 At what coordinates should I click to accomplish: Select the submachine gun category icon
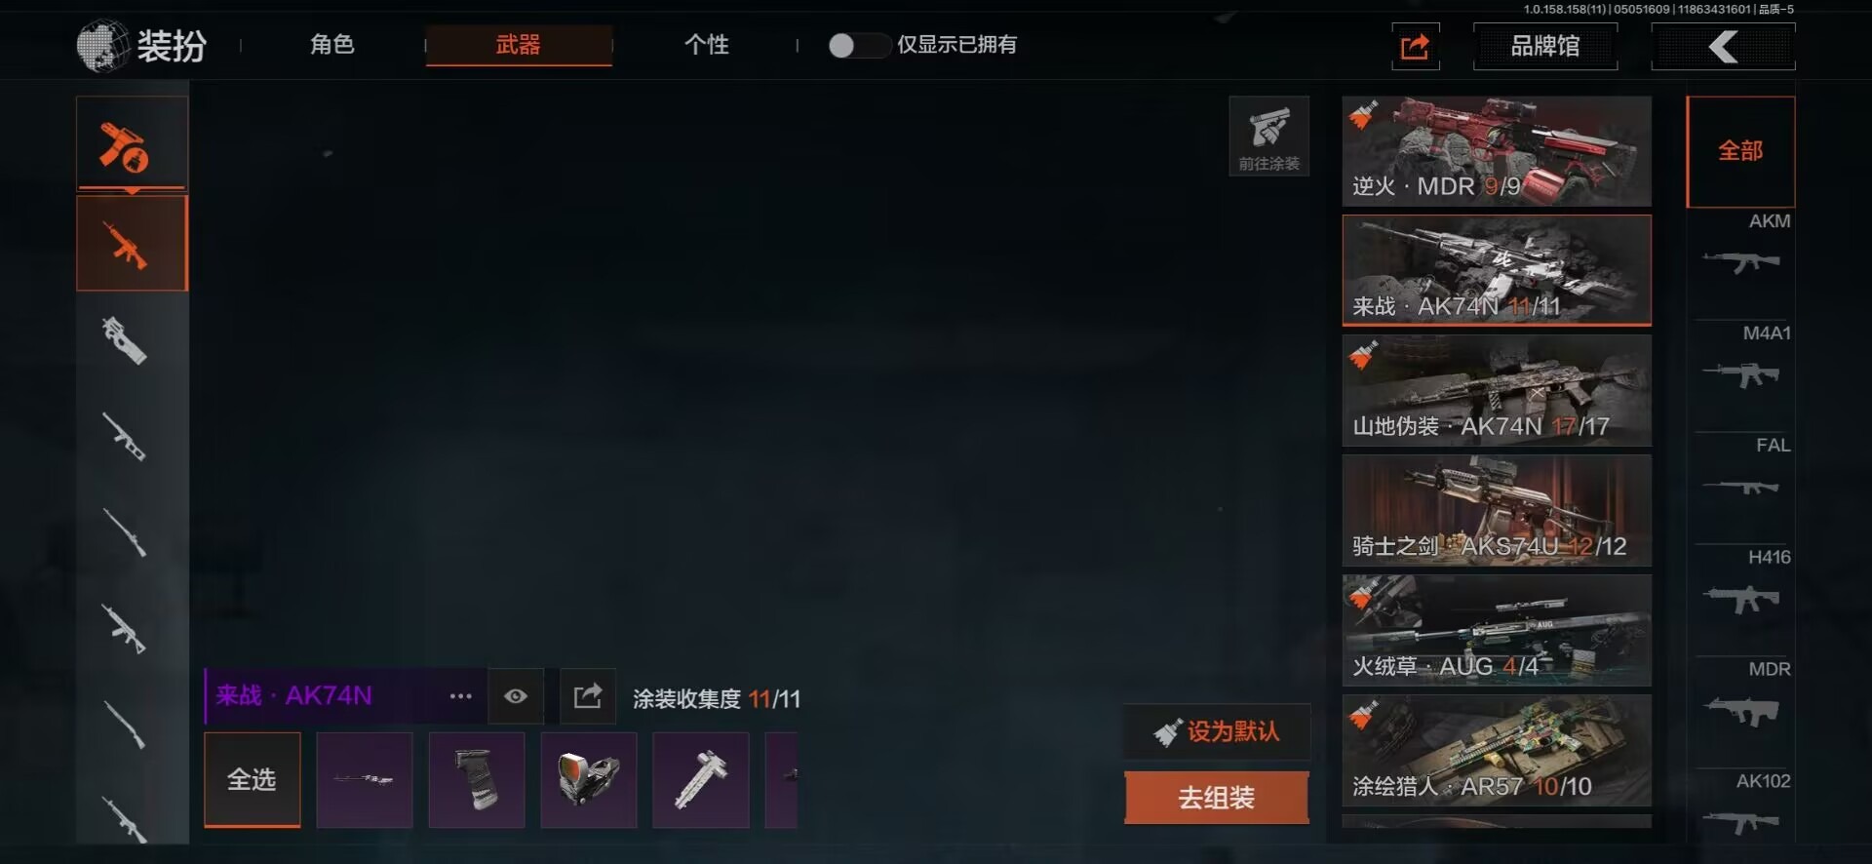point(126,341)
